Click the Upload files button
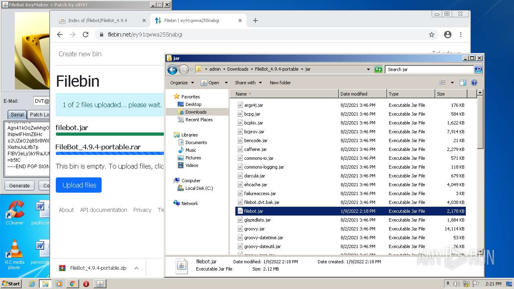The image size is (514, 289). [79, 185]
